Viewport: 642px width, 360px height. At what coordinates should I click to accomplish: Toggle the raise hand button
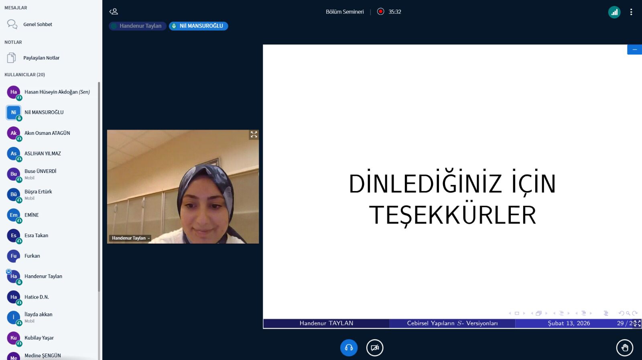624,348
